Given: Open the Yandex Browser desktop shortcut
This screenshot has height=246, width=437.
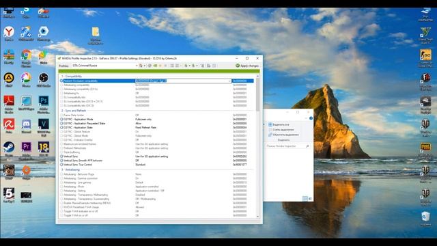Looking at the screenshot, I should (x=9, y=34).
